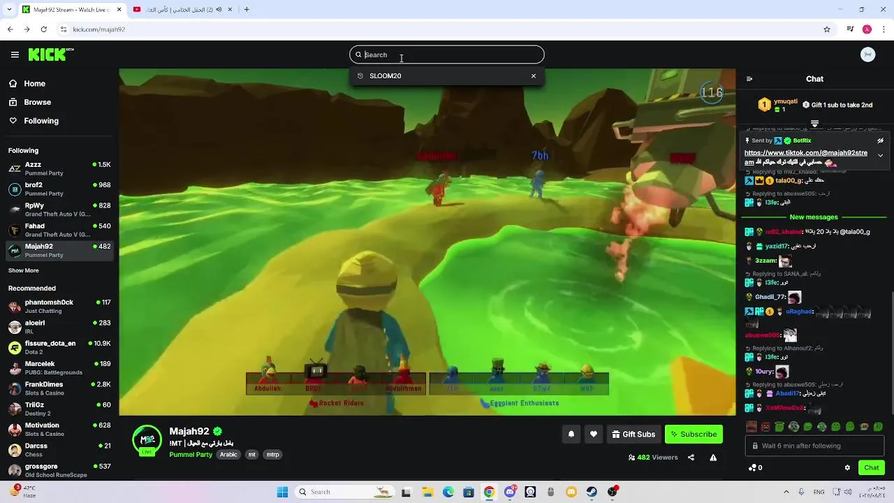Open phantomsh0ck recommended channel
Image resolution: width=894 pixels, height=503 pixels.
coord(59,306)
